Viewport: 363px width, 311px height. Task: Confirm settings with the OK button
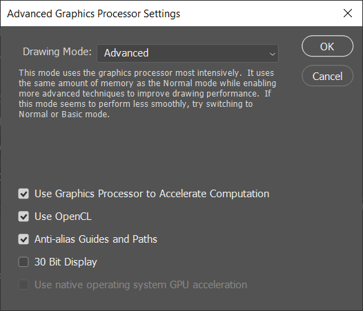[327, 46]
